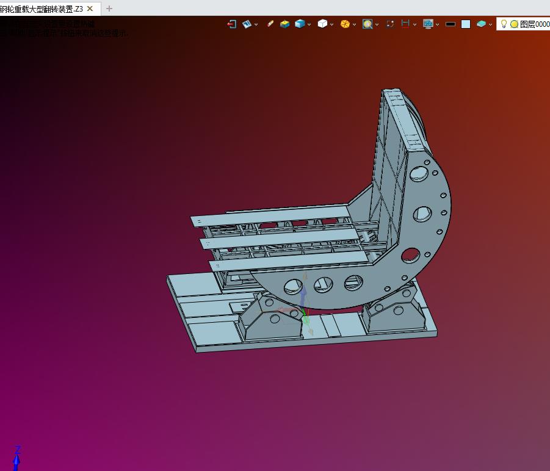
Task: Toggle the layer lightbulb visibility
Action: (x=504, y=24)
